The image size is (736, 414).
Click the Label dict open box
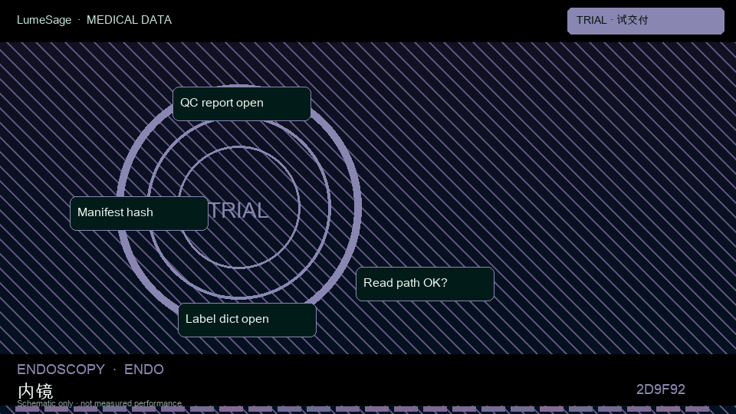(247, 320)
